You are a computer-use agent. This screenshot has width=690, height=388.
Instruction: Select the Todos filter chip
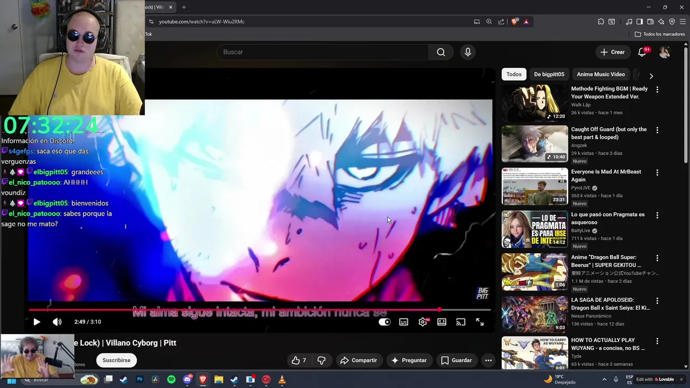[514, 74]
